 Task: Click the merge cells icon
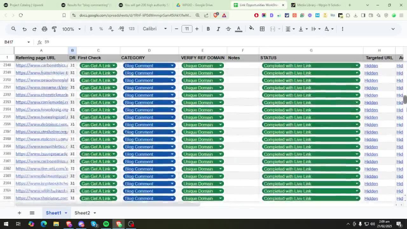coord(273,29)
